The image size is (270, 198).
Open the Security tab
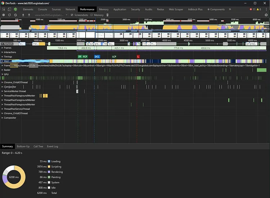click(135, 9)
